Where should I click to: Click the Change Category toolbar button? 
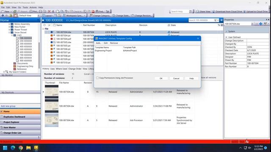point(100,16)
